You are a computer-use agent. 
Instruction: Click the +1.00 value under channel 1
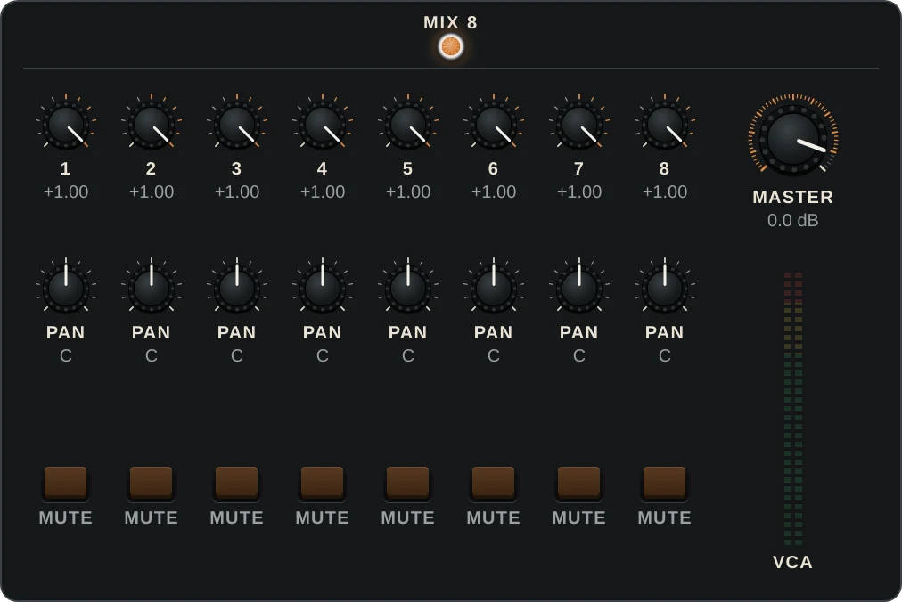[66, 191]
